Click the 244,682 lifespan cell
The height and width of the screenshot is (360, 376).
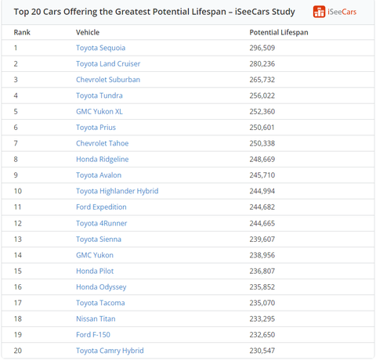pyautogui.click(x=262, y=207)
